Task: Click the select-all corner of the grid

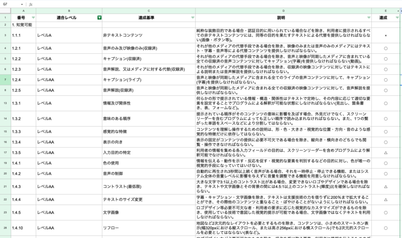Action: [5, 11]
